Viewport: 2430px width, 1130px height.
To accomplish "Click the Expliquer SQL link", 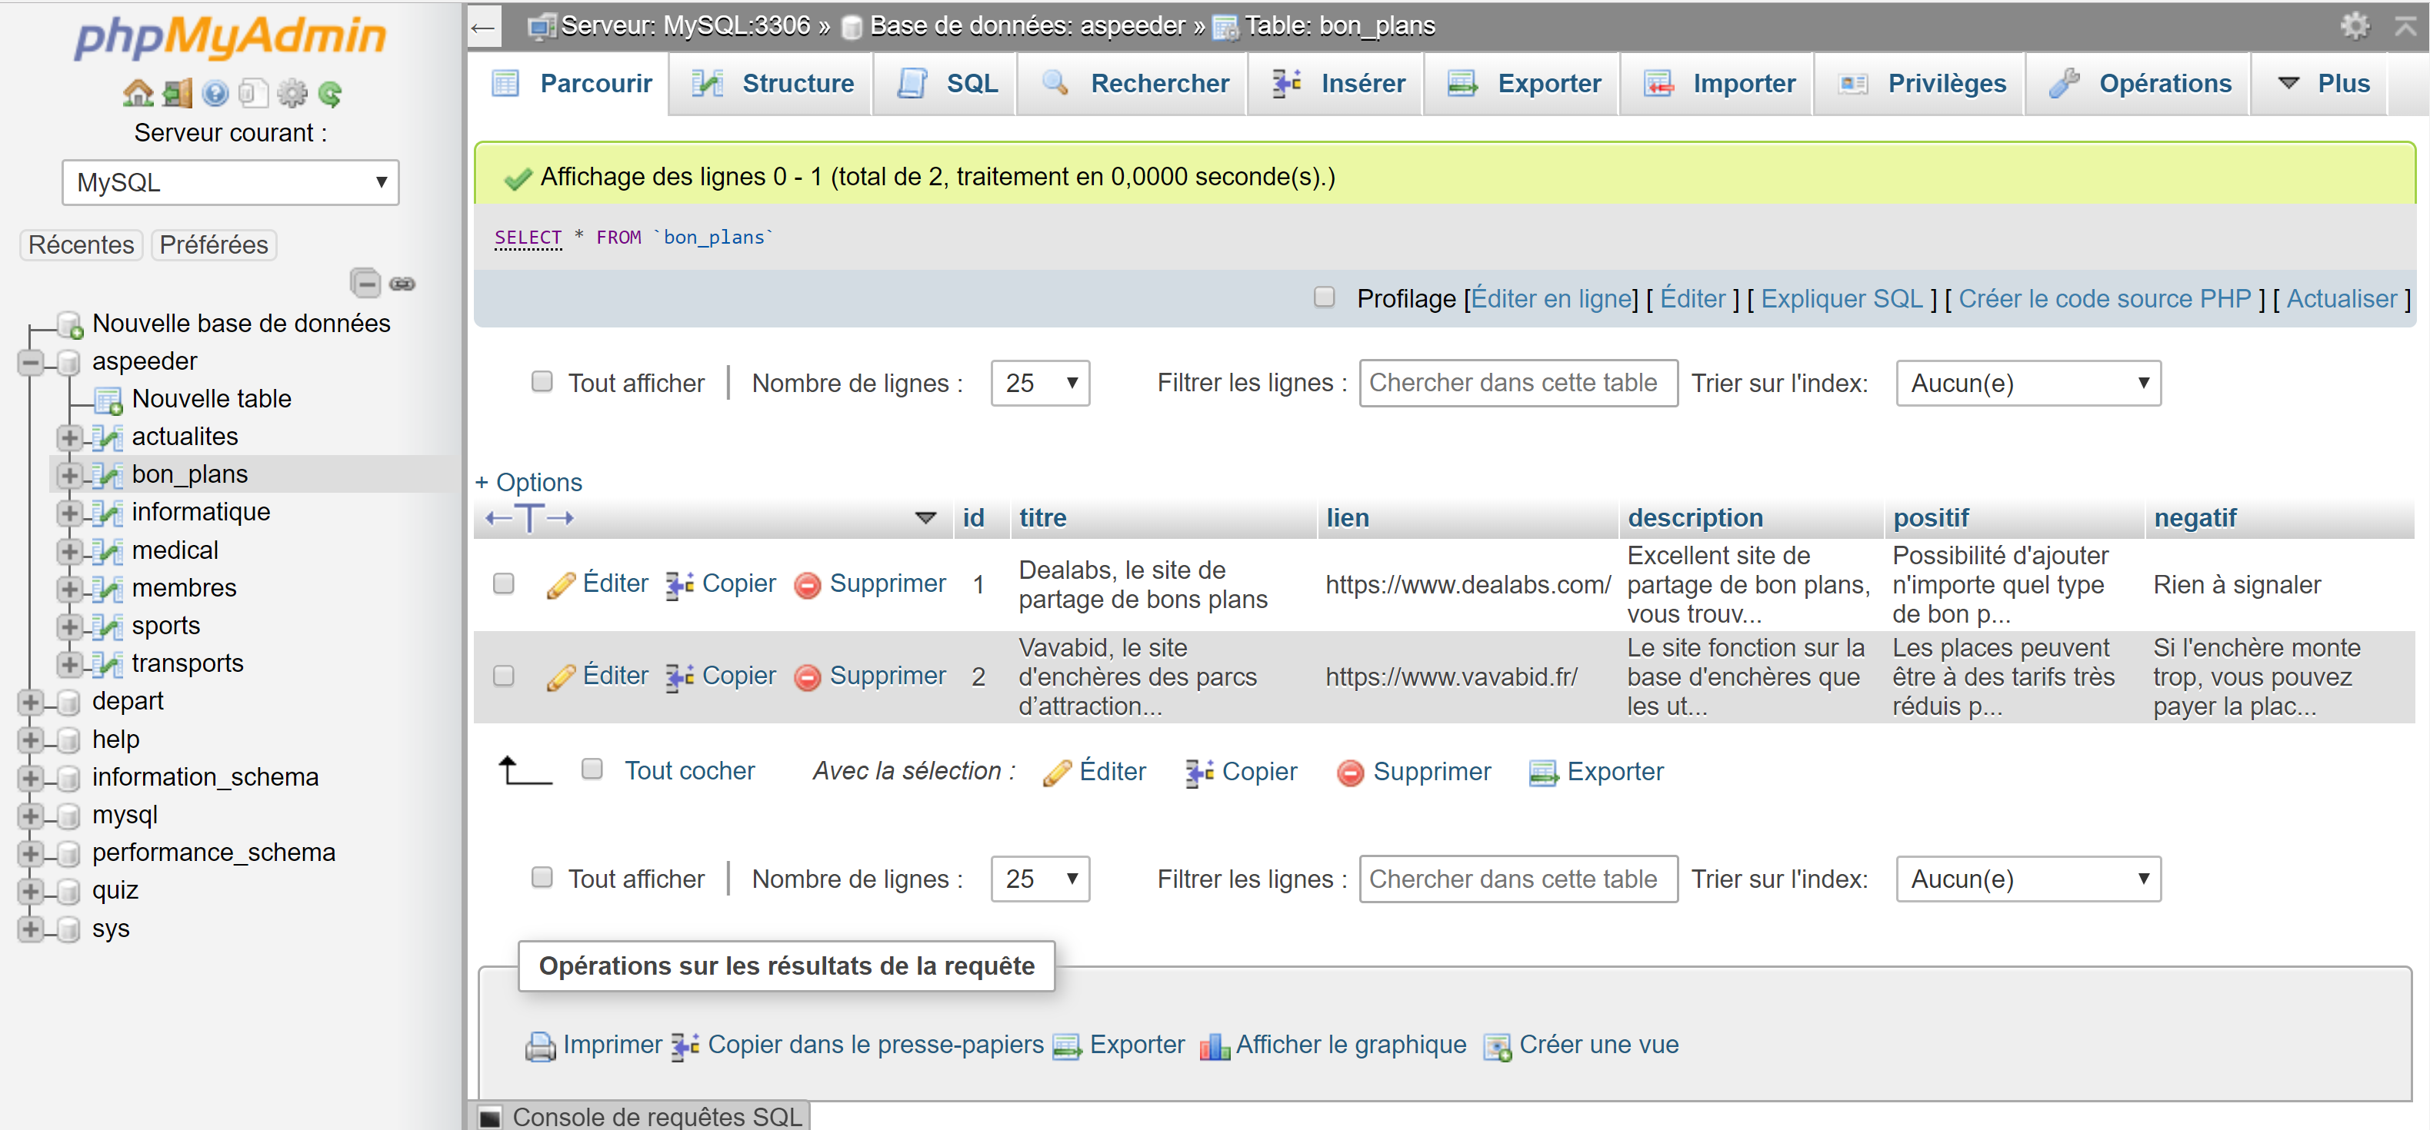I will [x=1841, y=297].
